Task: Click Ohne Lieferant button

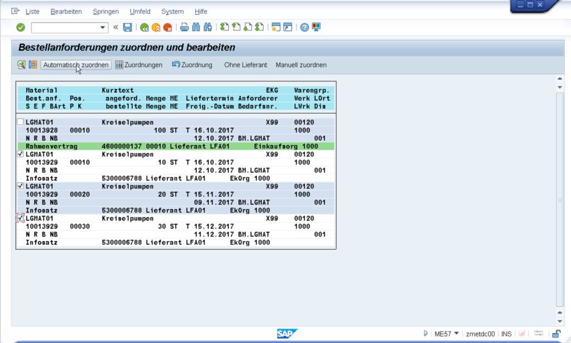Action: (245, 65)
